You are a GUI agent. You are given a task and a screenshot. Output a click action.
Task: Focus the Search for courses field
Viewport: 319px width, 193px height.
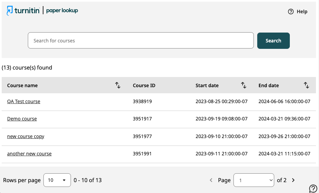pos(141,40)
